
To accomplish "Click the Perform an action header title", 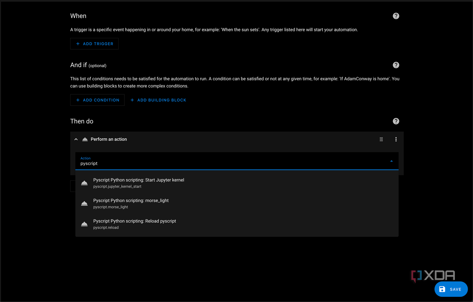I will 109,139.
